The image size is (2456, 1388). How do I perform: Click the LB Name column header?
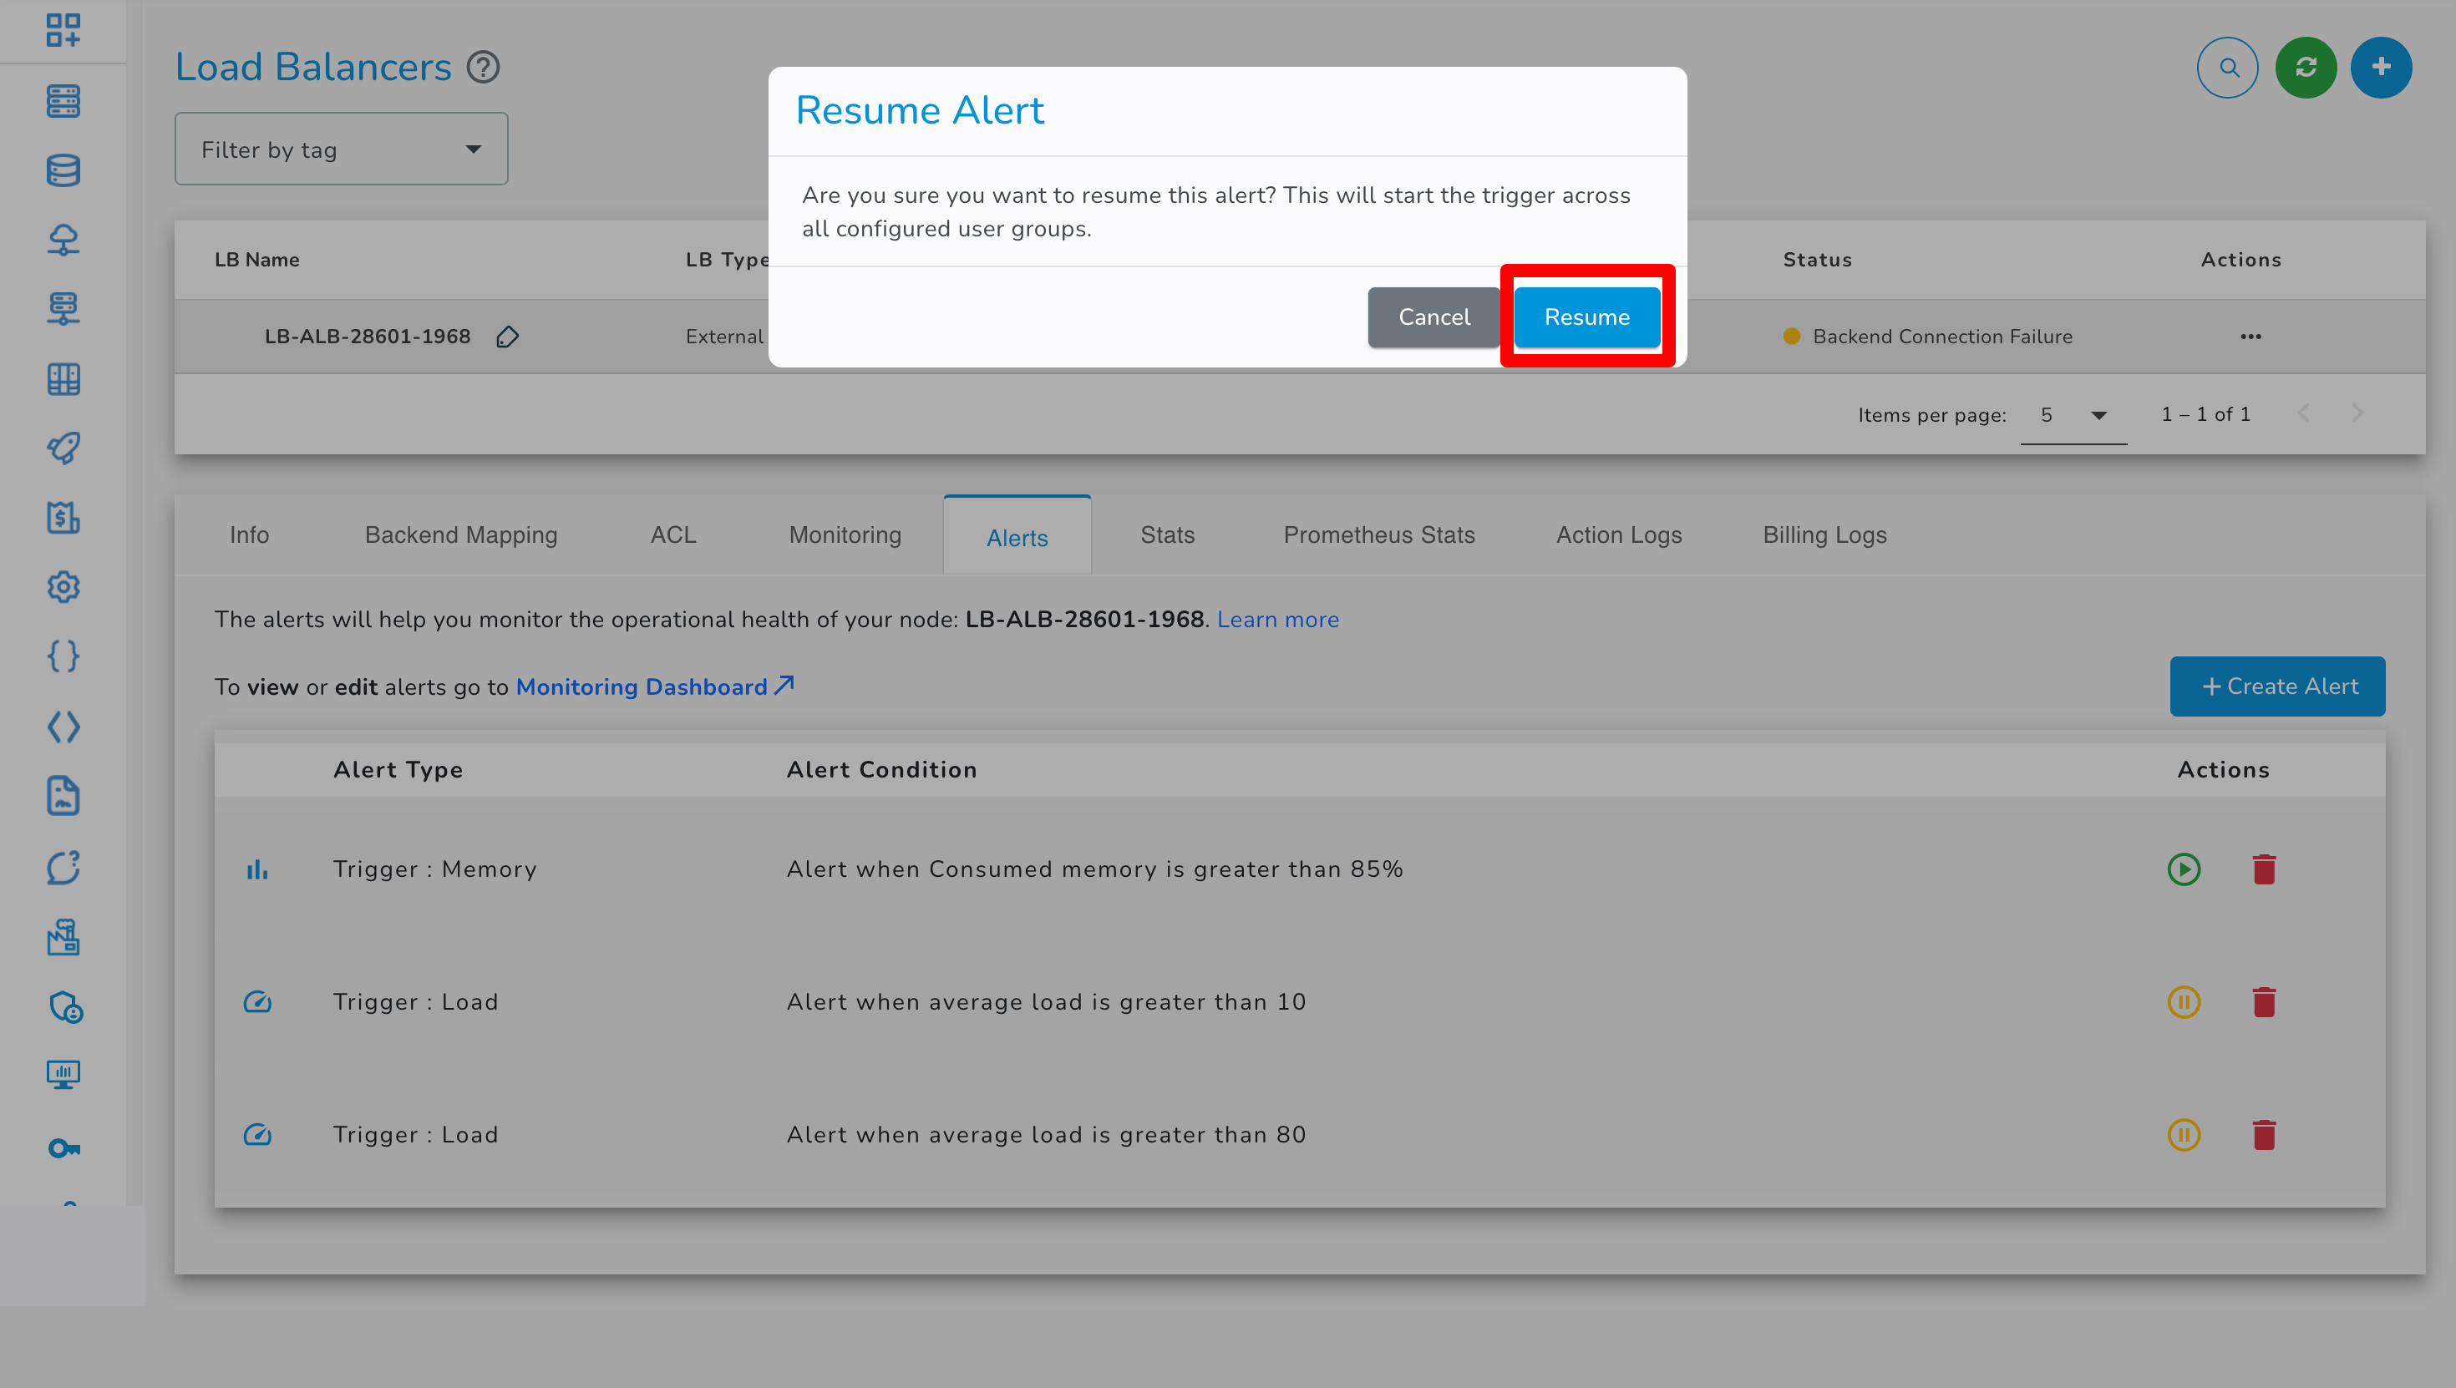(256, 261)
